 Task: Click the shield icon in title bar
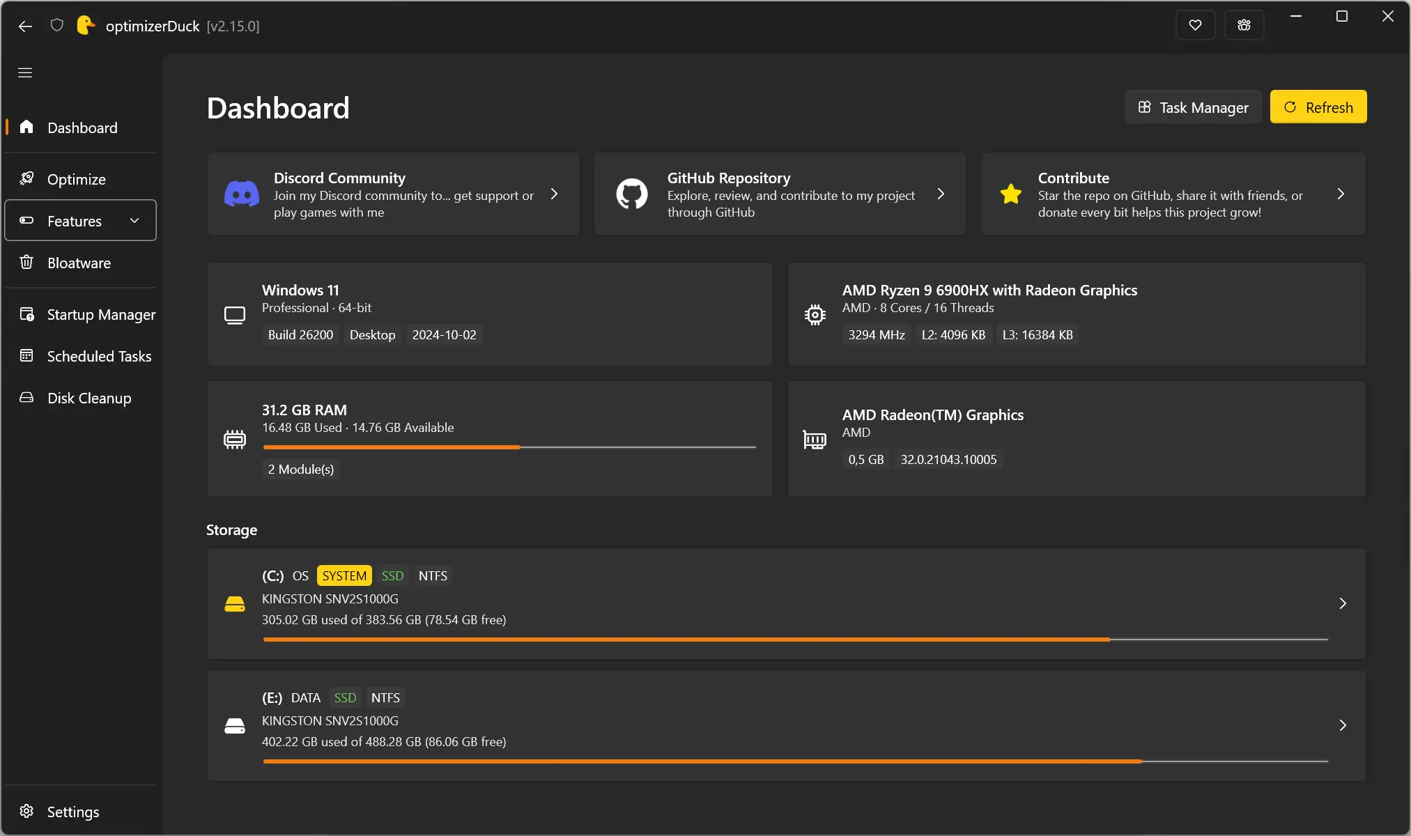pyautogui.click(x=57, y=26)
